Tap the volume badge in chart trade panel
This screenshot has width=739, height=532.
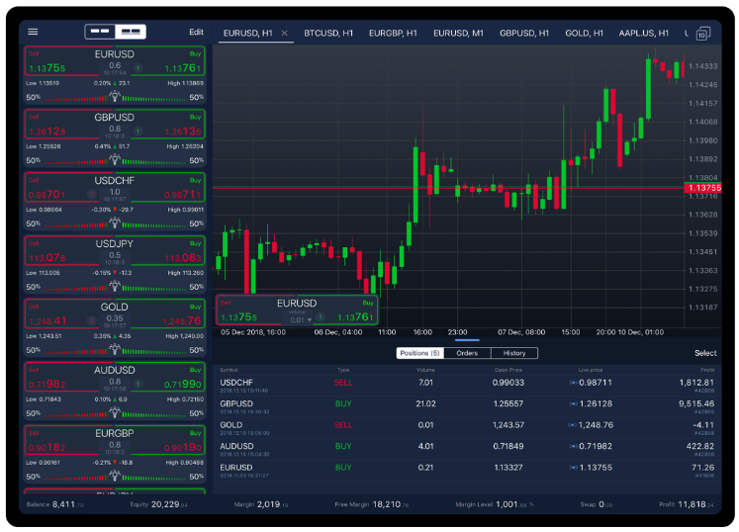[320, 316]
